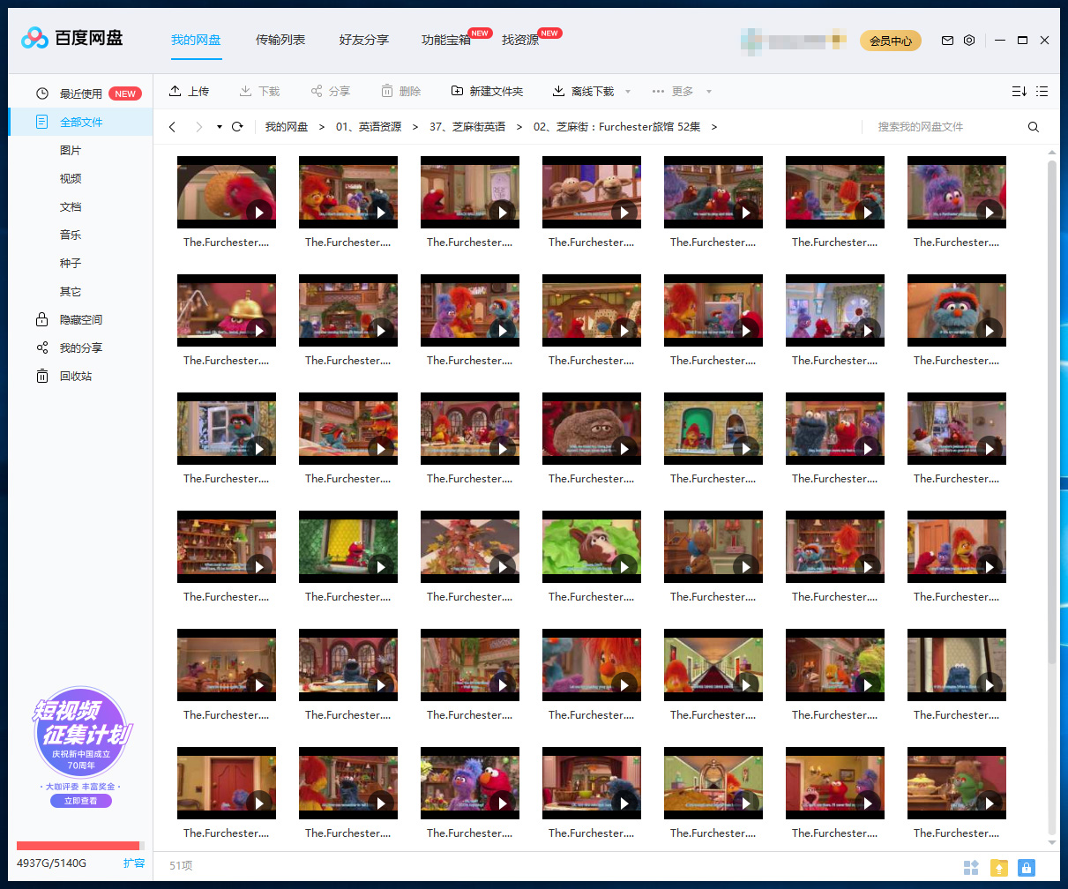The image size is (1068, 889).
Task: Open the 功能宝箱 tab
Action: [446, 40]
